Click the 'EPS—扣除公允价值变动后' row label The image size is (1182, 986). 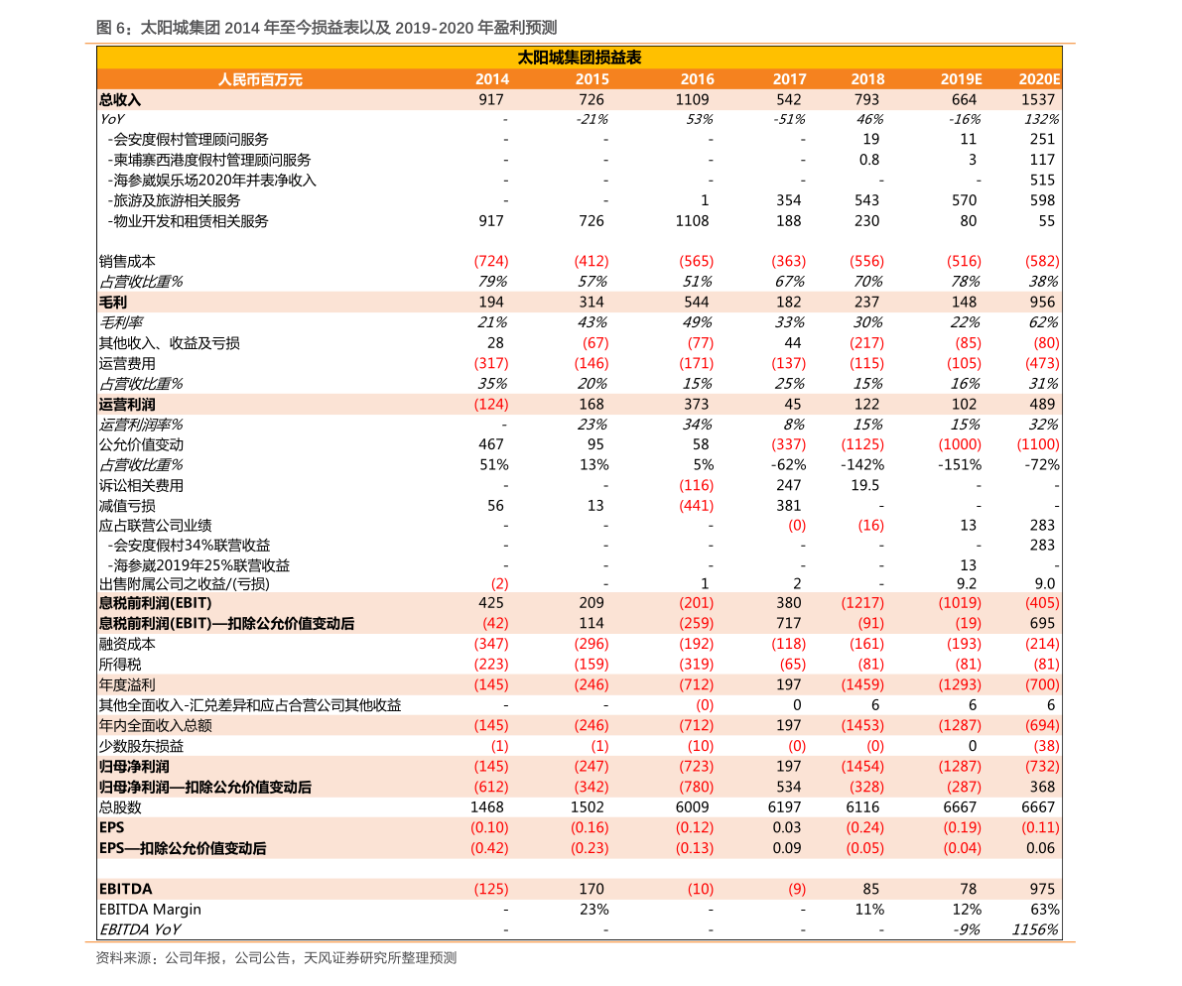point(183,848)
